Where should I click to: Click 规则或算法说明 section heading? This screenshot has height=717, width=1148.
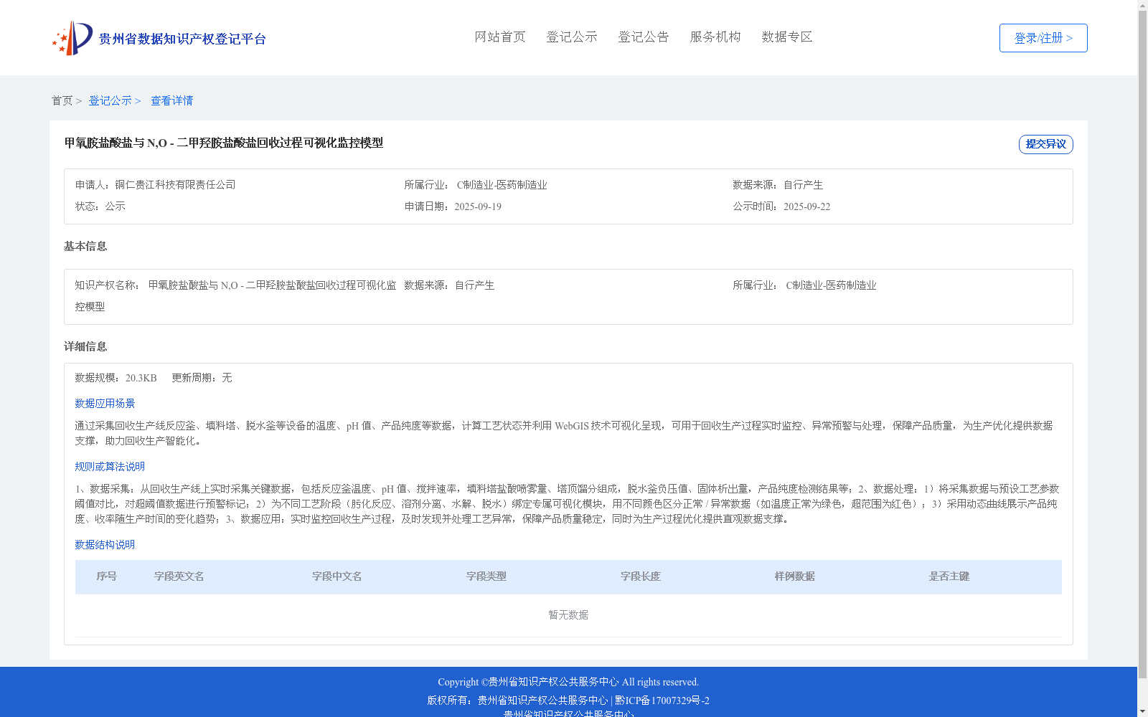point(110,467)
